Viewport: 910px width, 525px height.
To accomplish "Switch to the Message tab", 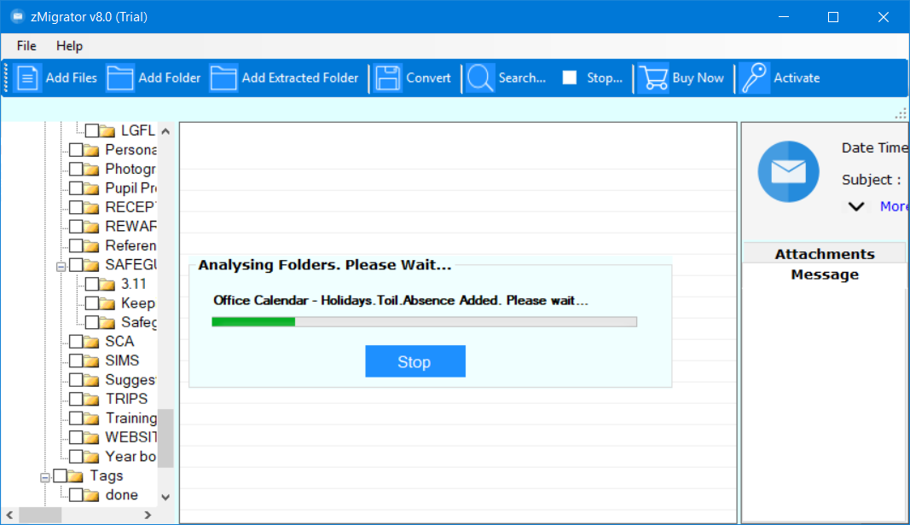I will tap(825, 274).
